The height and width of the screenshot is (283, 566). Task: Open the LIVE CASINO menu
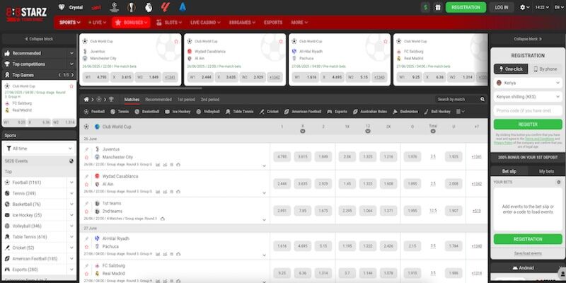[x=205, y=23]
